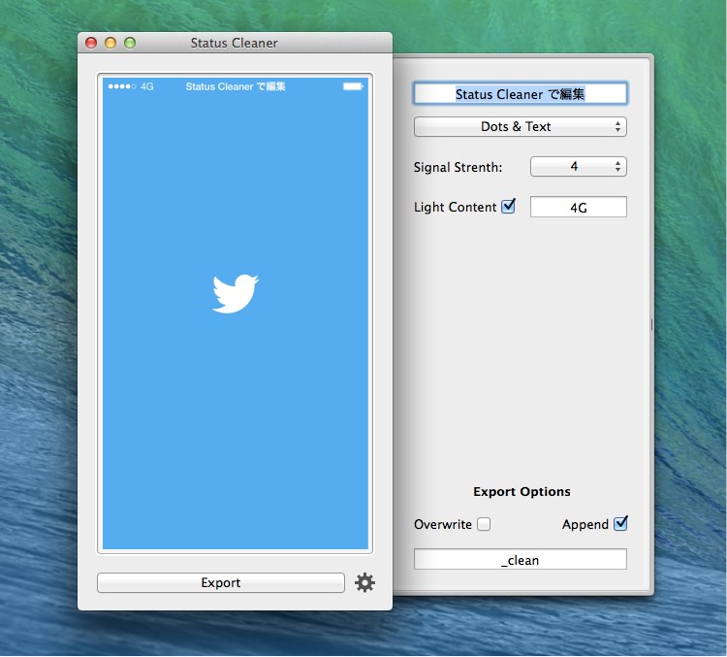Screen dimensions: 727x657
Task: Close the Status Cleaner window
Action: coord(91,43)
